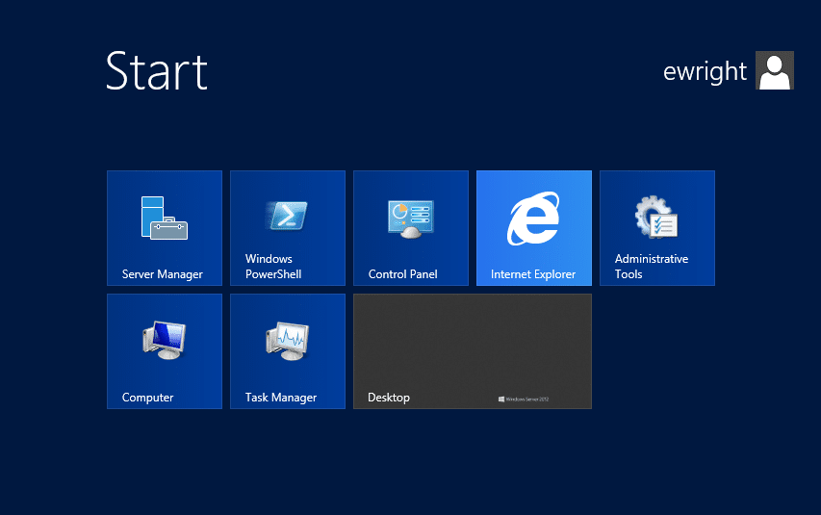
Task: Click the 'Desktop' label text
Action: [388, 398]
